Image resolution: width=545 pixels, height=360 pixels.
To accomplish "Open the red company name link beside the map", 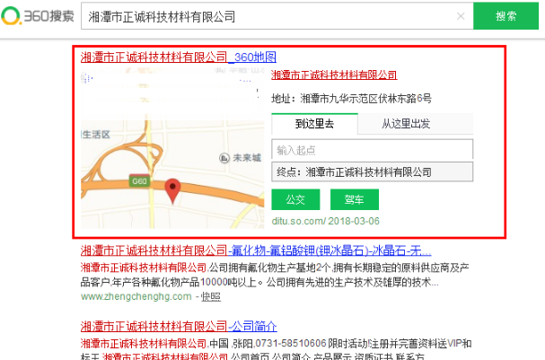I will coord(334,75).
